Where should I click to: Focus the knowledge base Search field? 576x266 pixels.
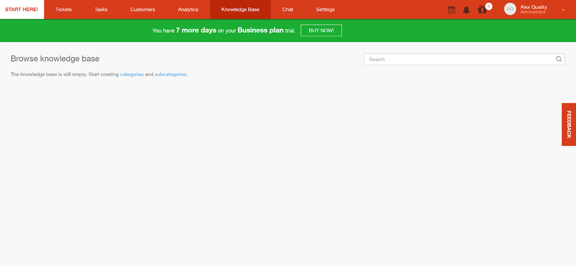[x=459, y=59]
